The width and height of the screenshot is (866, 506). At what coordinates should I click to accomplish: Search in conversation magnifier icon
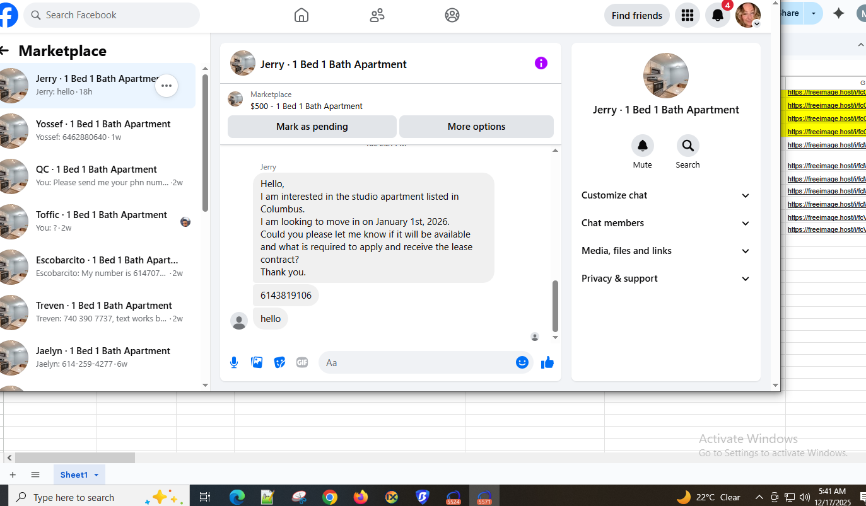click(688, 146)
